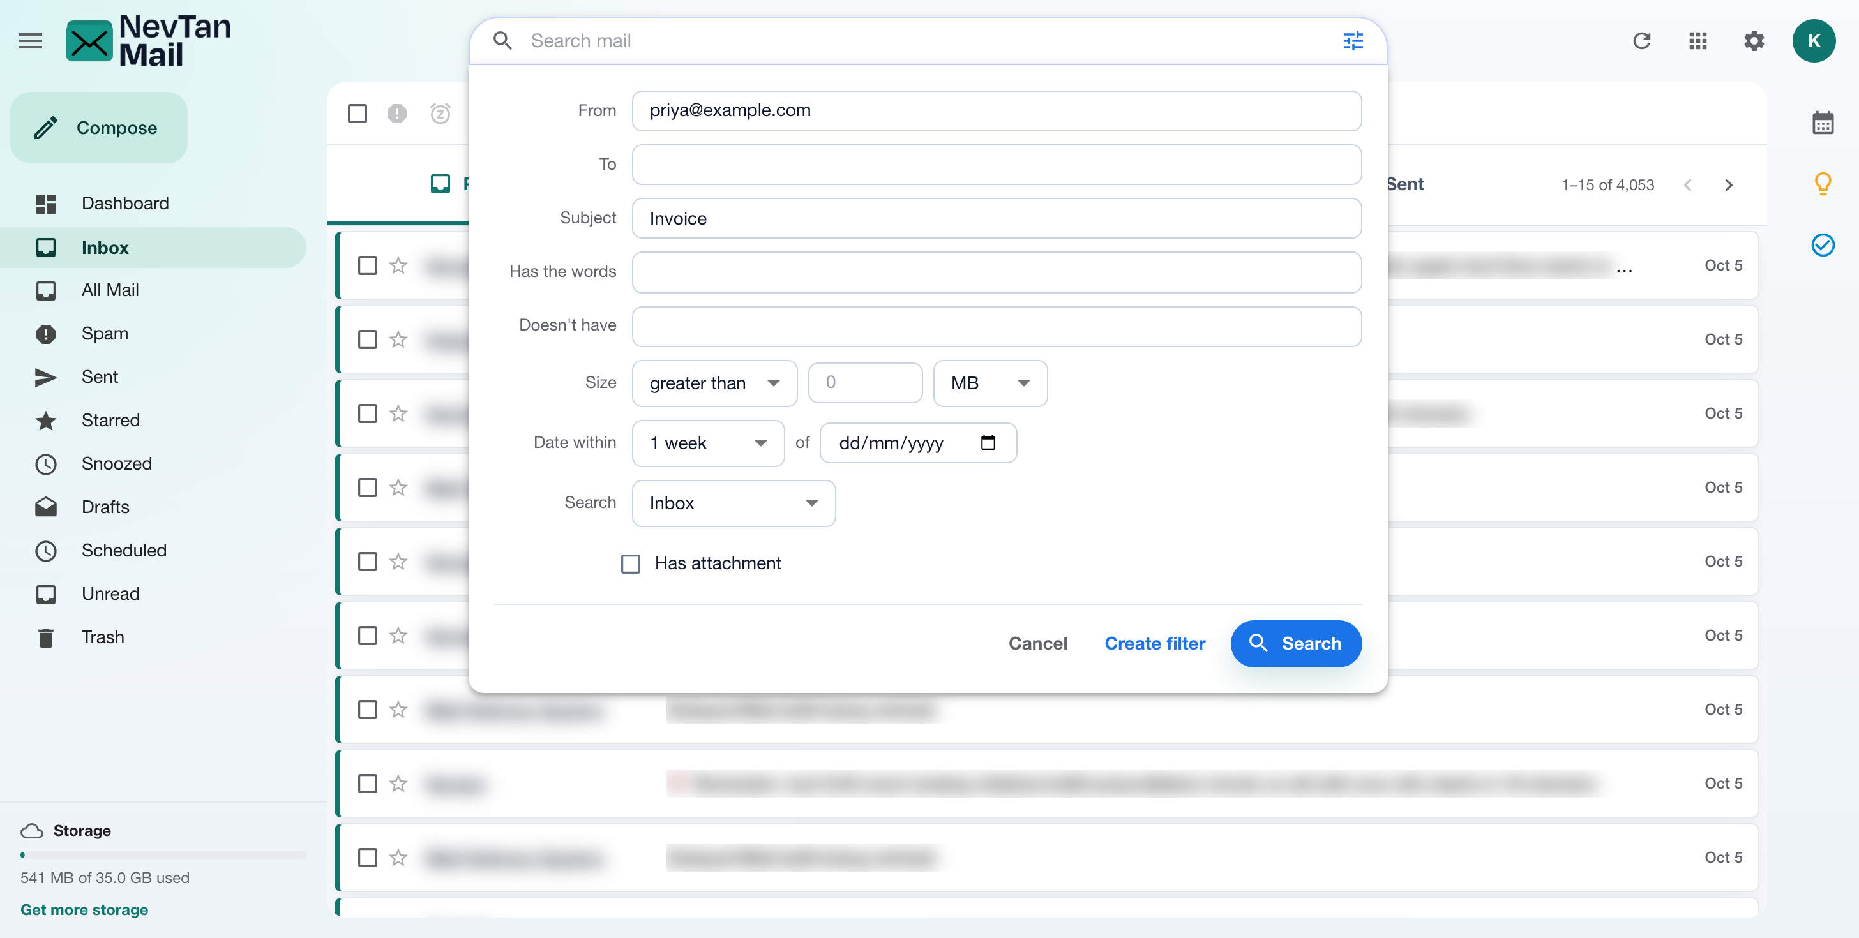Open the Spam folder
The width and height of the screenshot is (1859, 938).
click(x=153, y=333)
